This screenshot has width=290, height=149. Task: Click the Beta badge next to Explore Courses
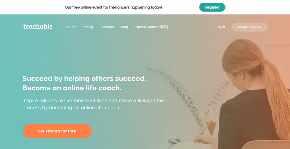pos(164,27)
